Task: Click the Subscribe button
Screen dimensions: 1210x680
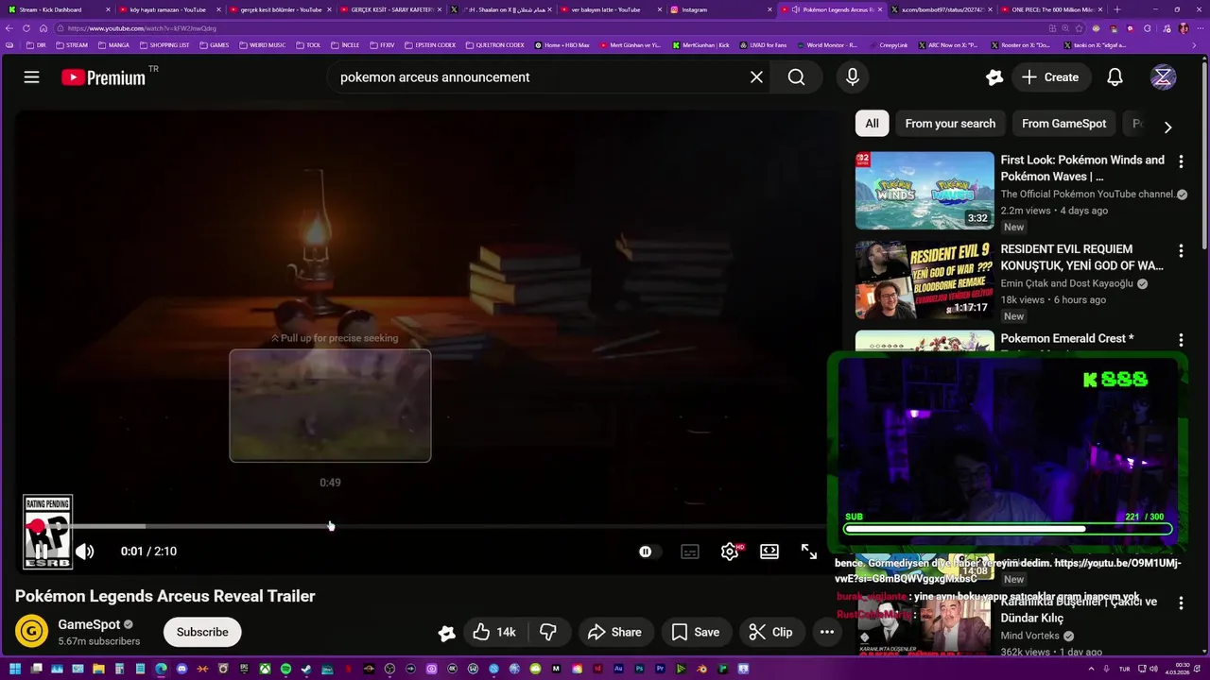Action: (x=202, y=632)
